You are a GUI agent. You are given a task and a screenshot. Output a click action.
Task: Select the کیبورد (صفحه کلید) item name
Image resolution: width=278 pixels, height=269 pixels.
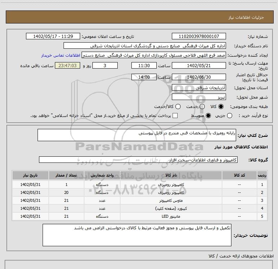[171, 209]
